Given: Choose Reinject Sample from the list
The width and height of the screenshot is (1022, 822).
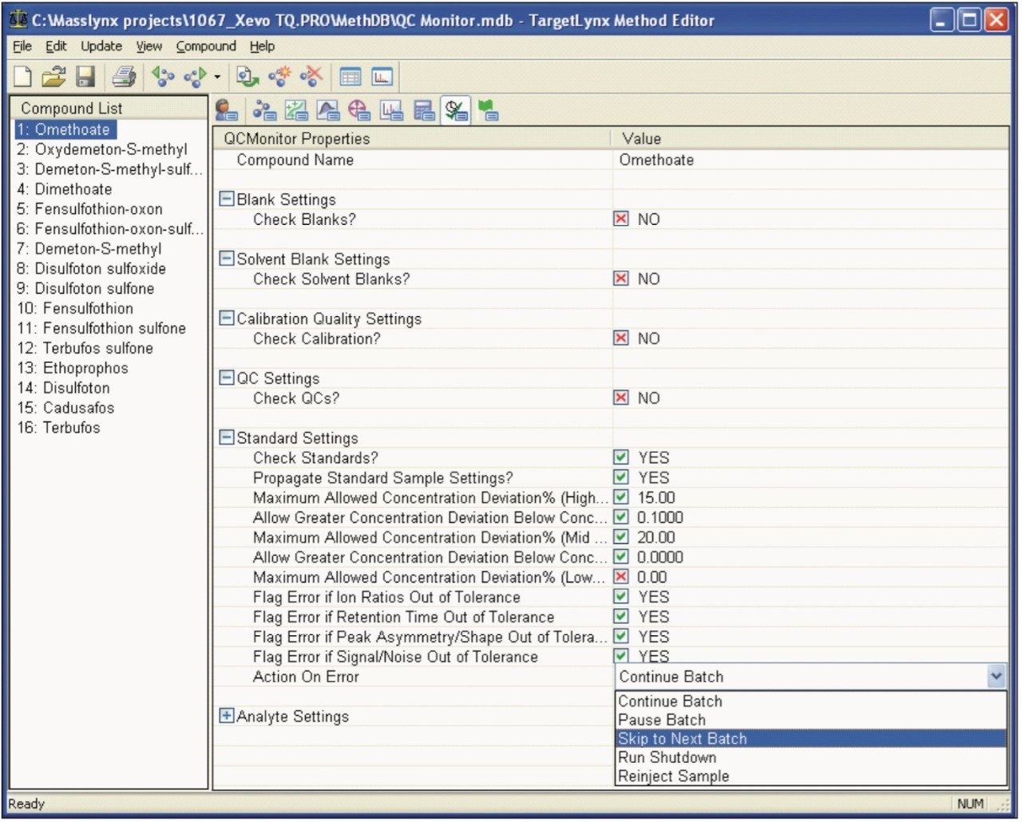Looking at the screenshot, I should (x=674, y=776).
